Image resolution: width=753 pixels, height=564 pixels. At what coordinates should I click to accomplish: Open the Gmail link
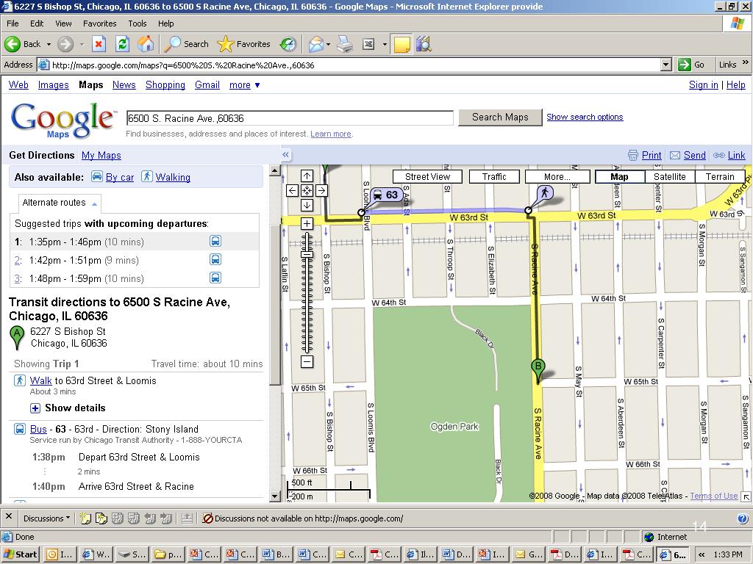[207, 85]
